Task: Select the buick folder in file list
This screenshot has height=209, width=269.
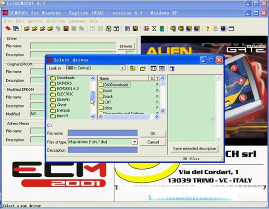Action: 106,96
